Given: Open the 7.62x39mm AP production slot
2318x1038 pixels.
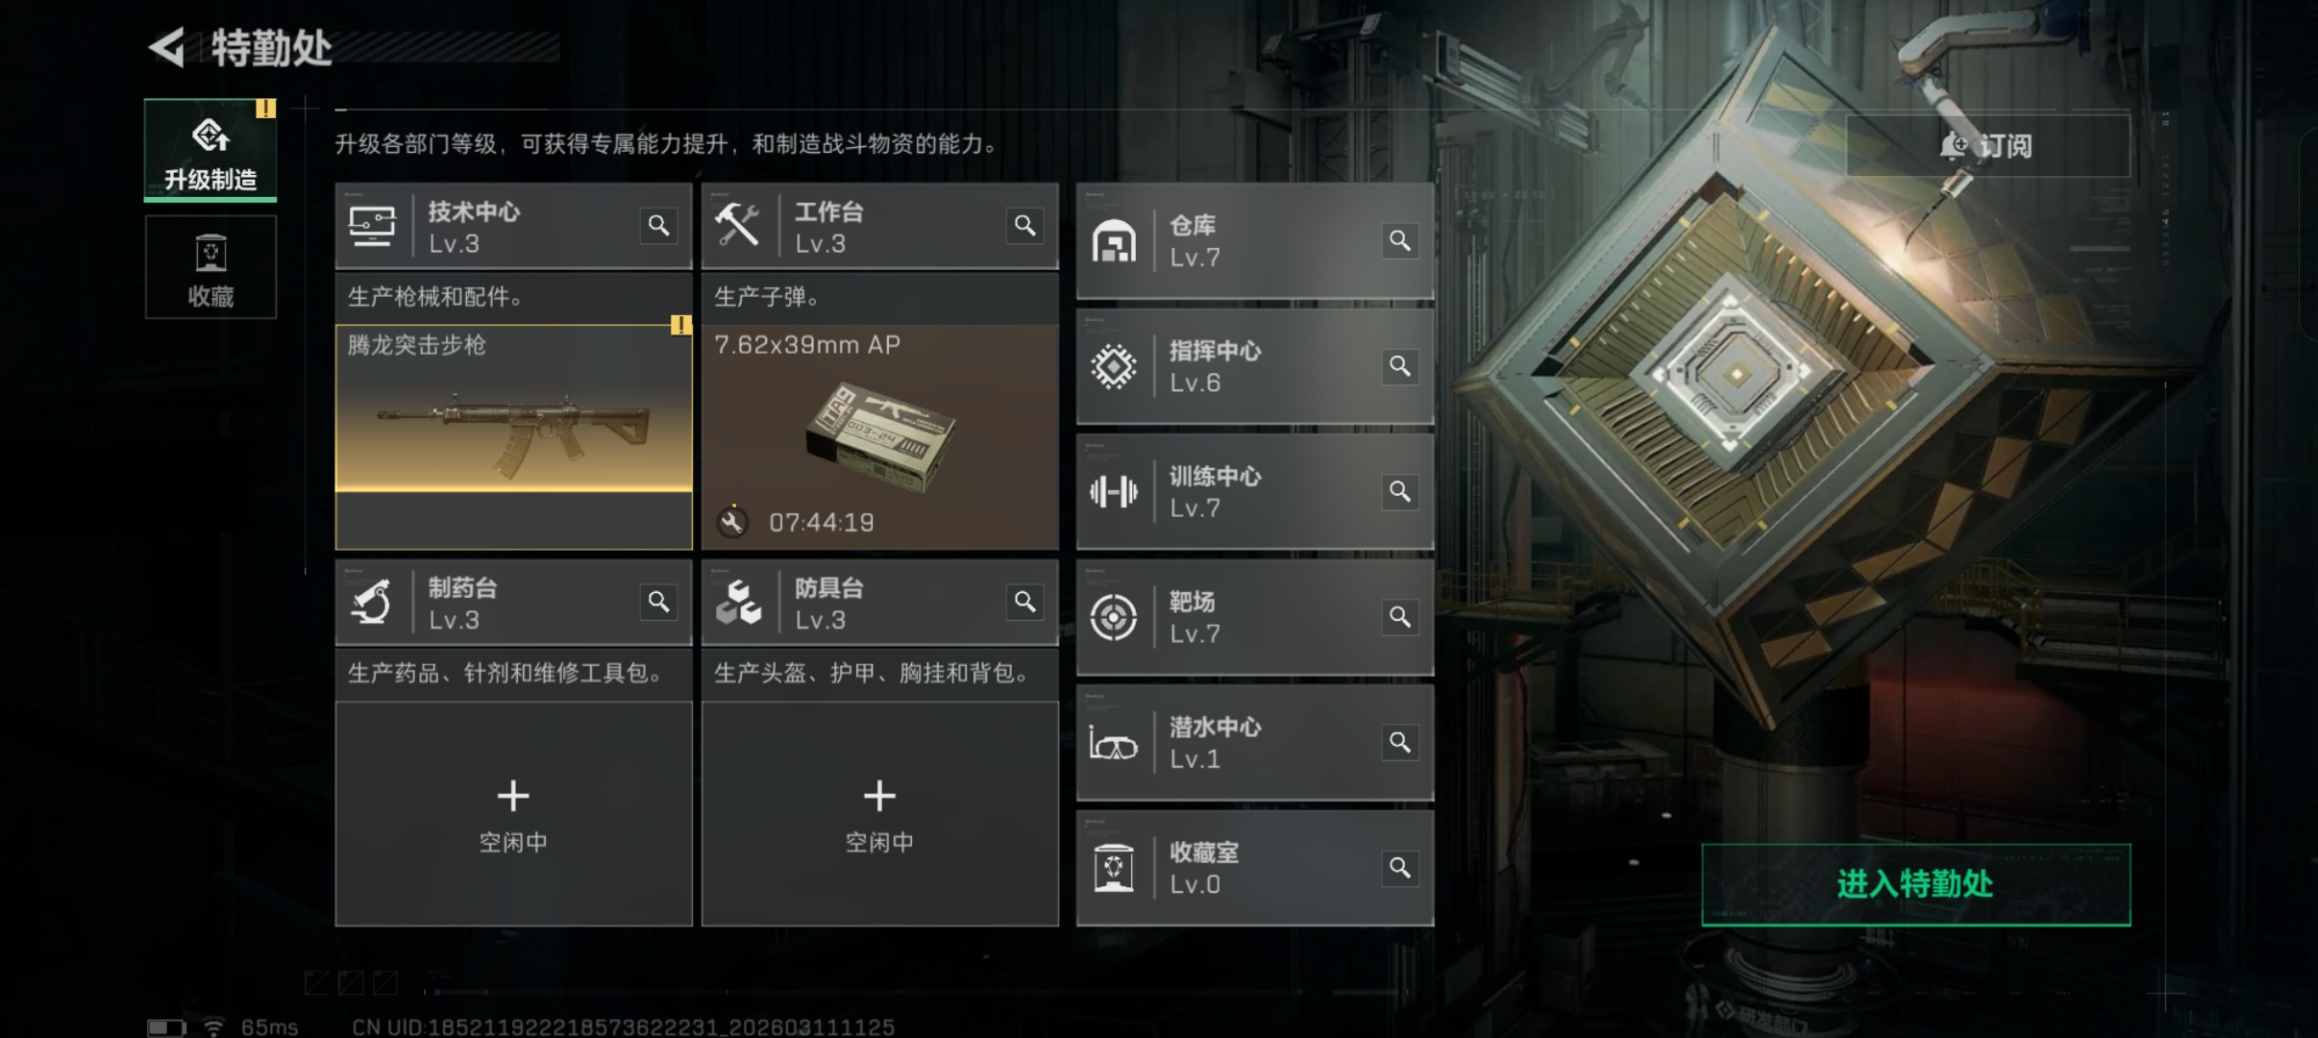Looking at the screenshot, I should [x=879, y=437].
